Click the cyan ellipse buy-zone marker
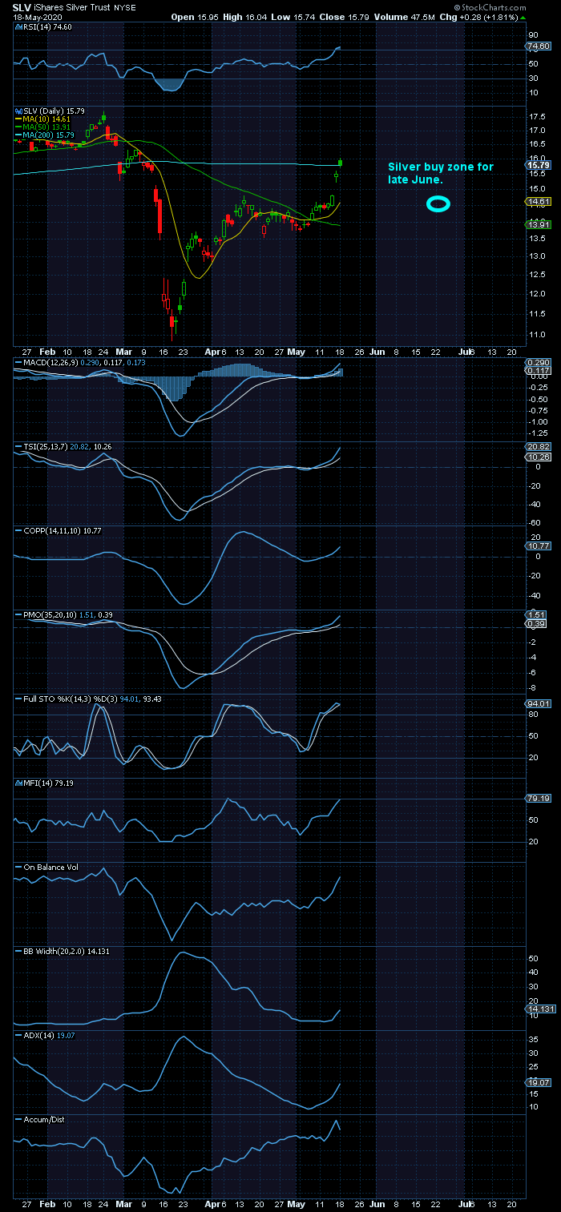This screenshot has width=561, height=1212. pos(438,204)
